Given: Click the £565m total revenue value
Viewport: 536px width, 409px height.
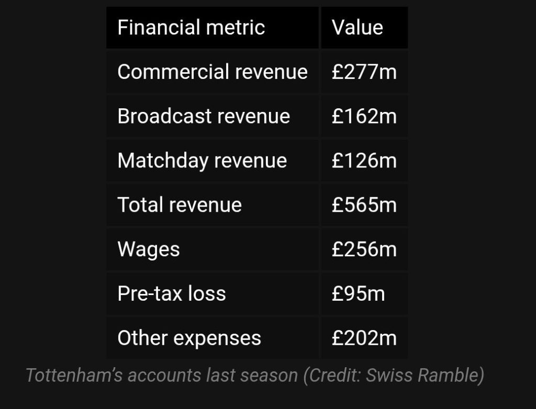Looking at the screenshot, I should pyautogui.click(x=364, y=204).
